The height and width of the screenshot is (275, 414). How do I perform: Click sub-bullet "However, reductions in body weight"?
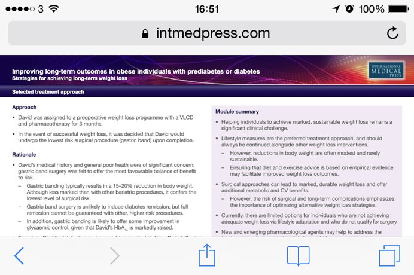click(x=305, y=156)
